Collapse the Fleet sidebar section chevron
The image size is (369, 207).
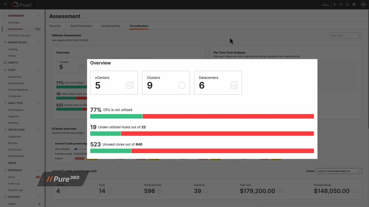click(x=39, y=70)
